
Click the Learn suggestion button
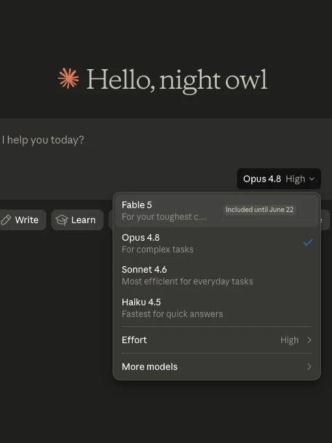[x=77, y=220]
